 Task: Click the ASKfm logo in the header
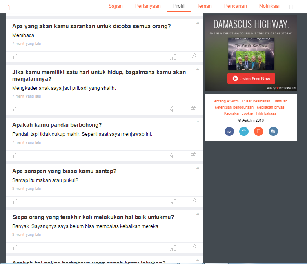8,7
